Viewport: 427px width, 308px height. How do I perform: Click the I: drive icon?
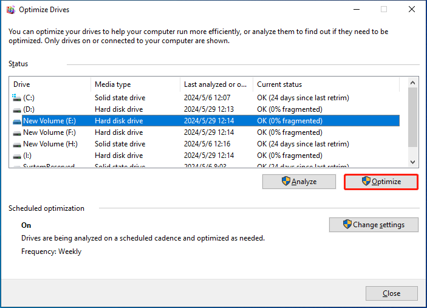coord(17,156)
